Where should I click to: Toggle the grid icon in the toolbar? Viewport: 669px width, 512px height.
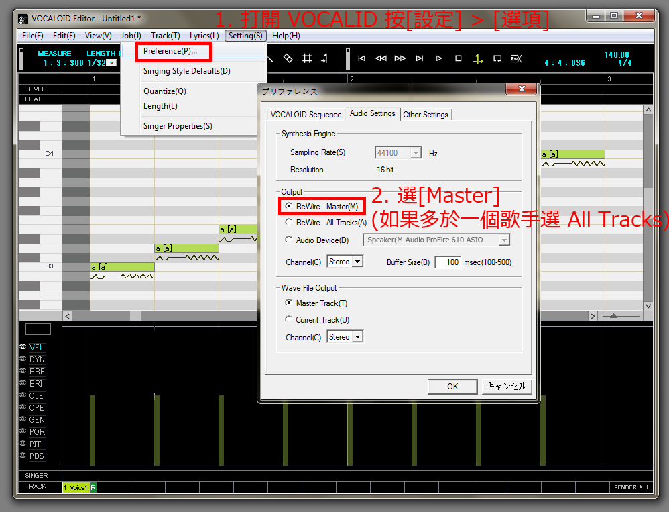307,58
